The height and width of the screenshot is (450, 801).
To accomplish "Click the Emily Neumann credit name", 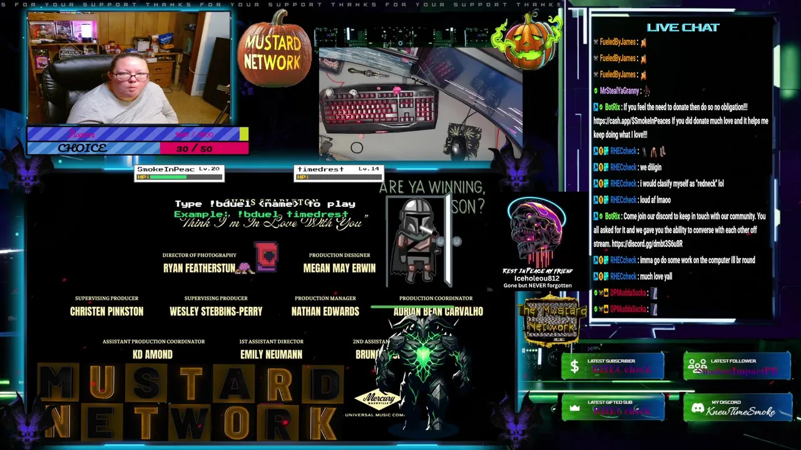I will (x=271, y=354).
